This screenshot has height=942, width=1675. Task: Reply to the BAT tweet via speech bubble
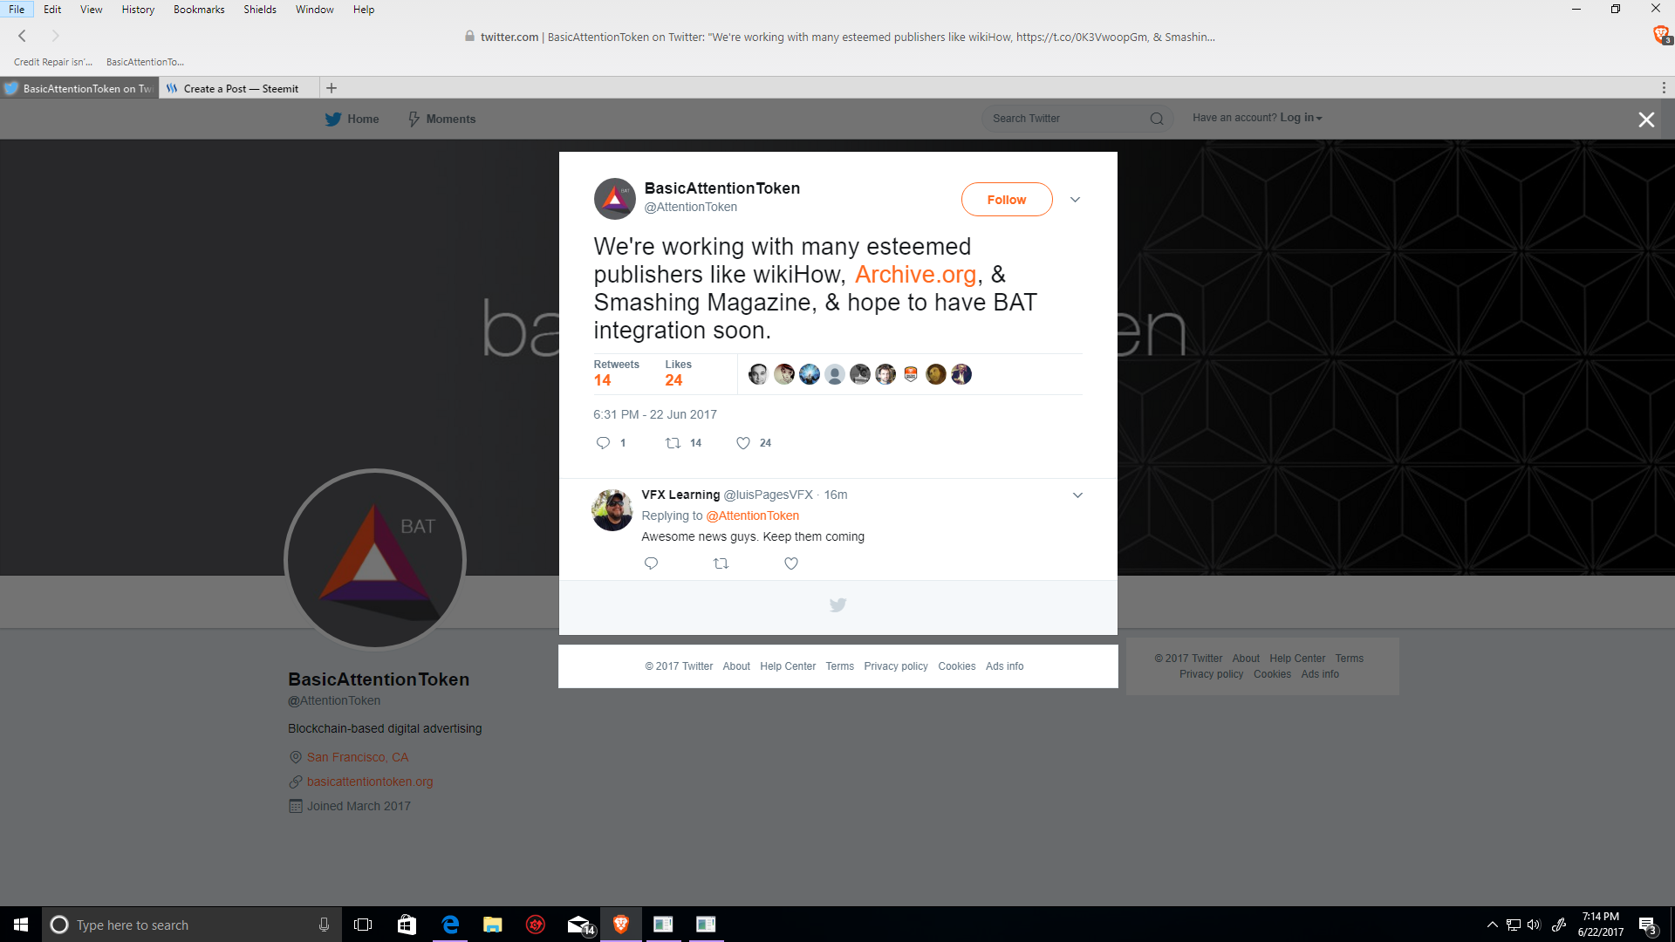click(x=603, y=443)
